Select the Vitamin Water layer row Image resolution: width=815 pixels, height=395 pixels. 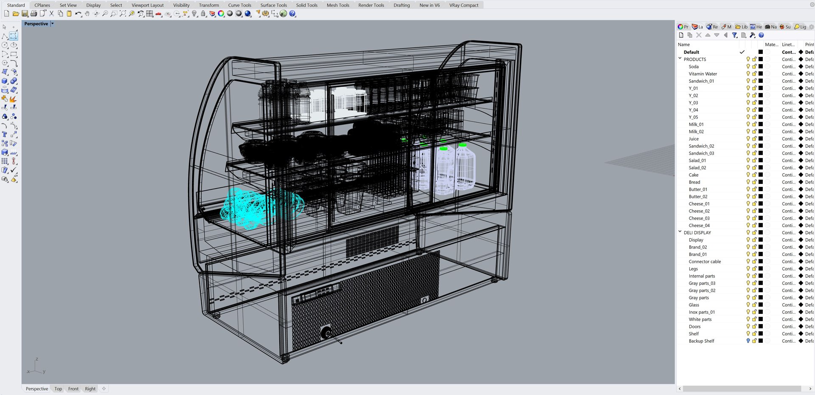point(745,74)
